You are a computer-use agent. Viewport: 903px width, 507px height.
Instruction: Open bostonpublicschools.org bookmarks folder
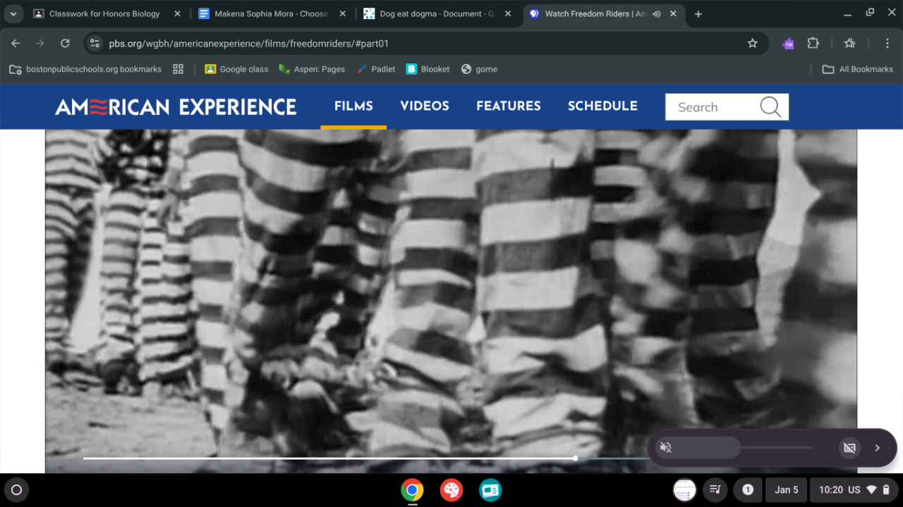(85, 69)
